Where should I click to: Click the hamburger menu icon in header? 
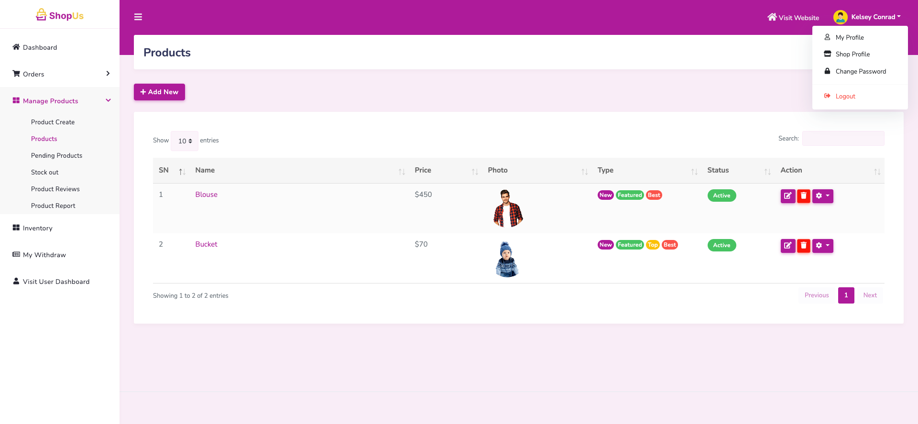click(138, 17)
